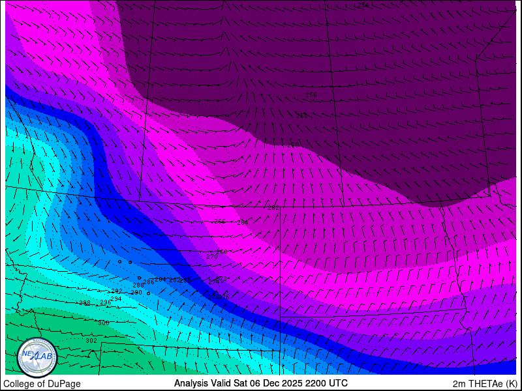This screenshot has width=522, height=391.
Task: Click the NEXLAB logo badge
Action: tap(37, 357)
